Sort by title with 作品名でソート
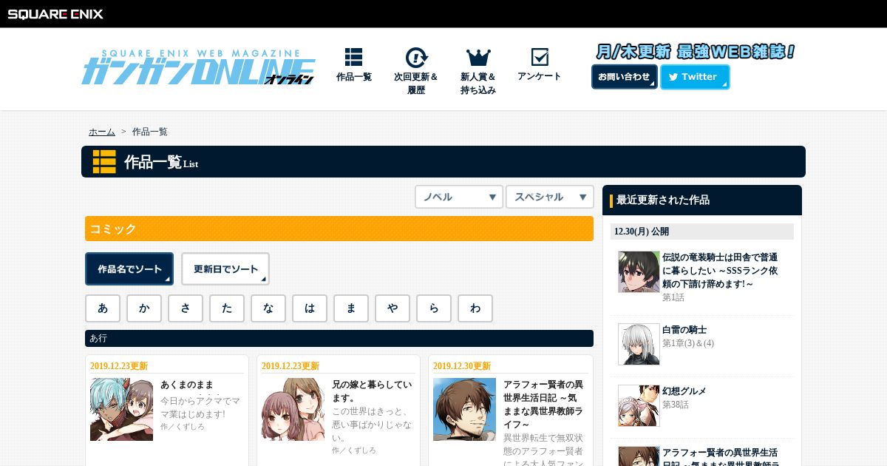The height and width of the screenshot is (466, 887). pos(129,269)
